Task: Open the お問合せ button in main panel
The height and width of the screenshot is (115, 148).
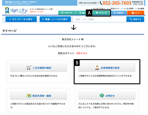Action: coord(107,96)
